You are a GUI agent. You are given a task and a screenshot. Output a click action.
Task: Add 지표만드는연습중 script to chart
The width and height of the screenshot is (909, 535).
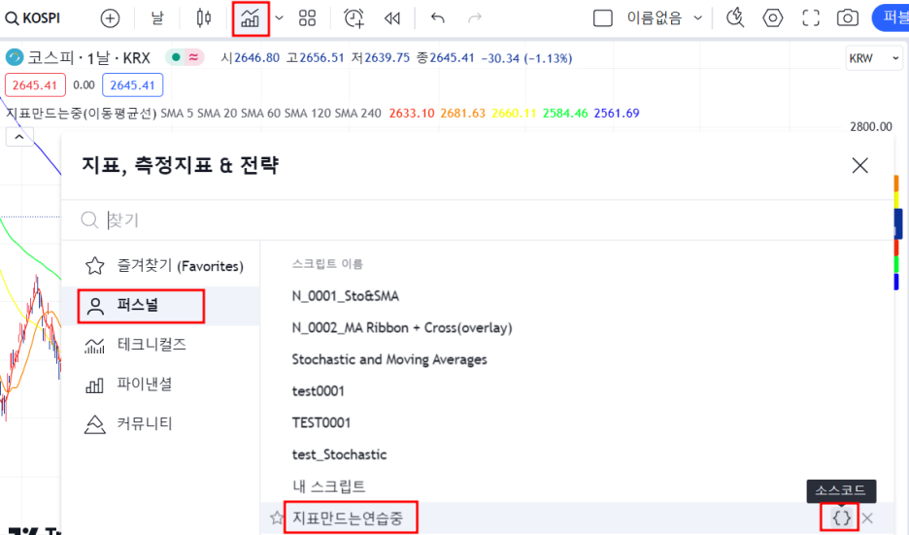348,518
